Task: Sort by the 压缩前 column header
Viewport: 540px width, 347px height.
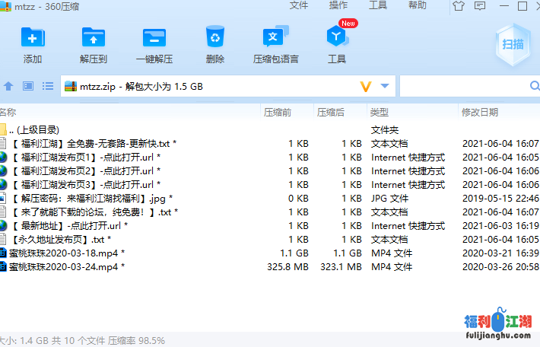Action: point(278,112)
